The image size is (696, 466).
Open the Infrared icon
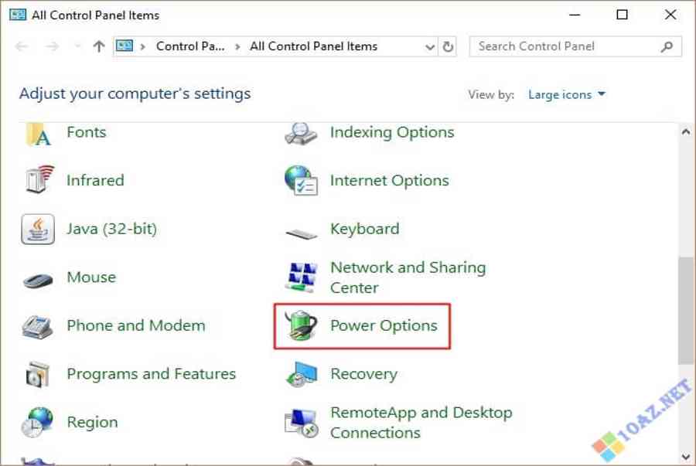(39, 179)
